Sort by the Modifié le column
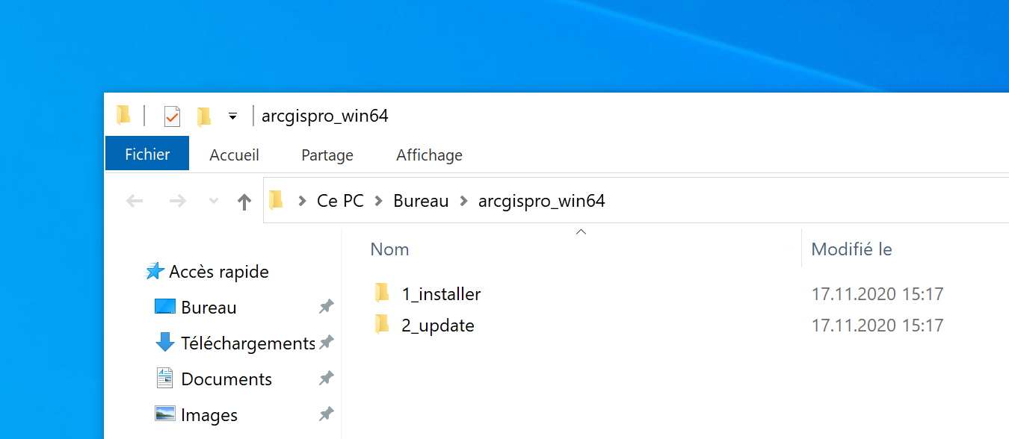Image resolution: width=1009 pixels, height=439 pixels. pyautogui.click(x=851, y=249)
